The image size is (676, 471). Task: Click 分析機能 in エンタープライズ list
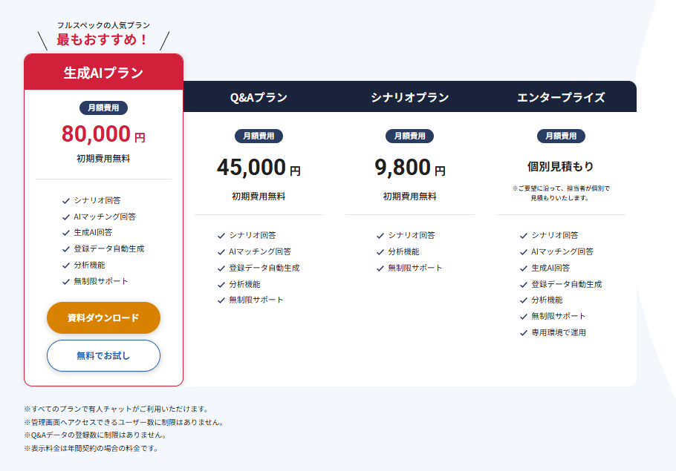click(547, 300)
